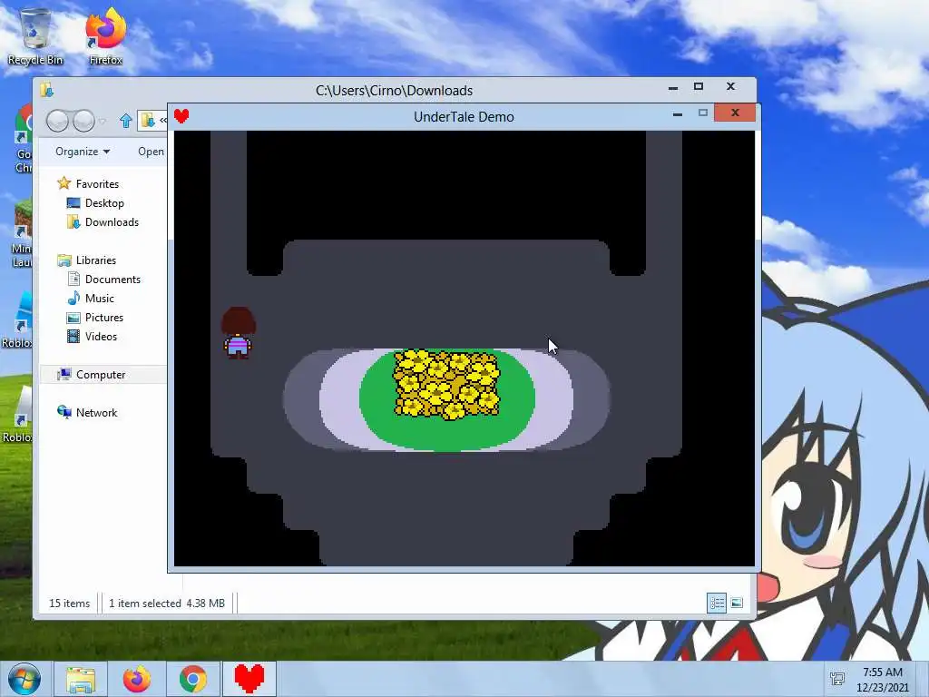Select Downloads under Favorites
Viewport: 929px width, 697px height.
pos(112,222)
